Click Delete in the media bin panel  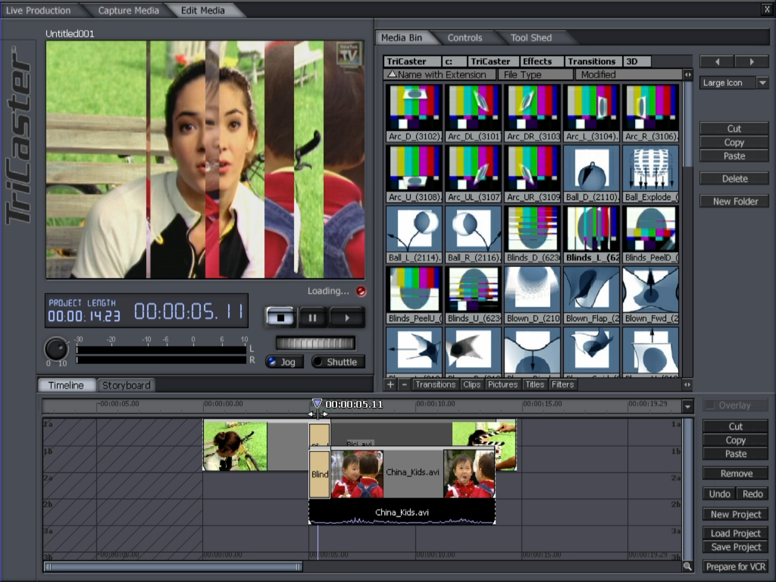coord(735,178)
